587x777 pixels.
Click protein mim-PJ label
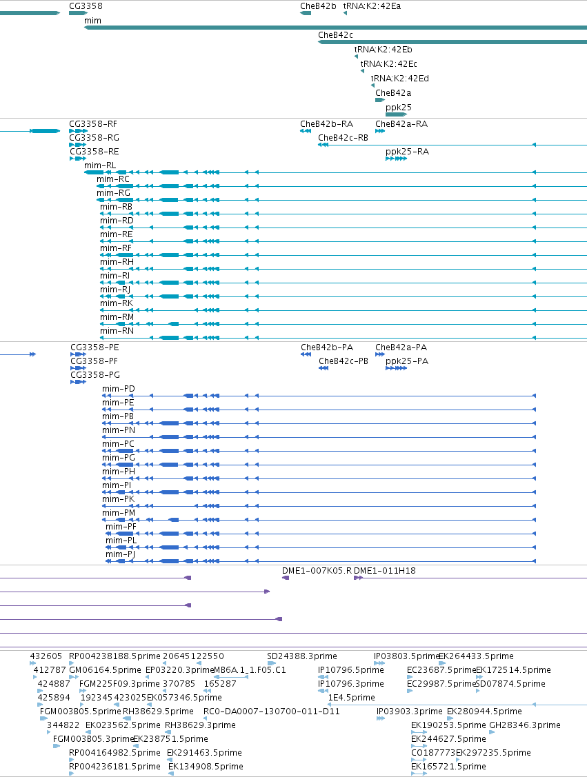click(121, 554)
